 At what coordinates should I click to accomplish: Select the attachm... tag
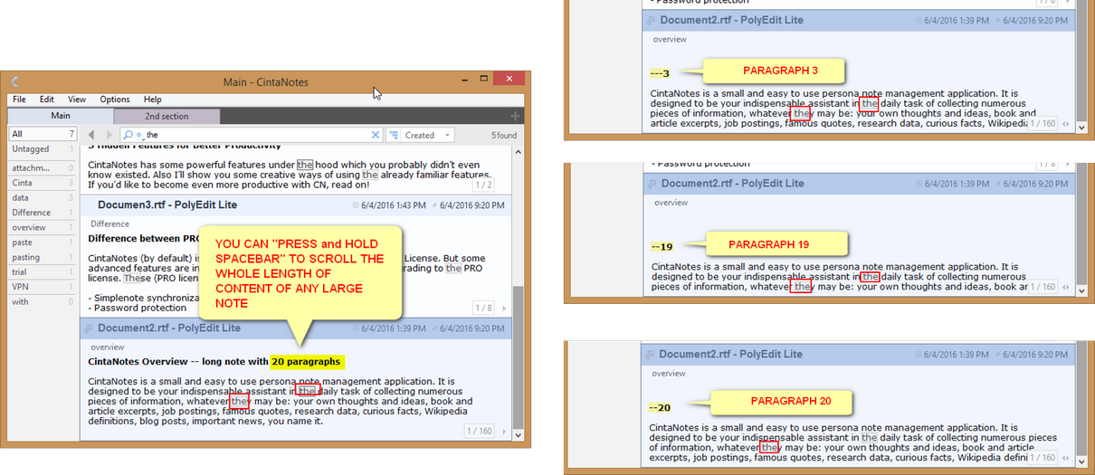pyautogui.click(x=43, y=167)
